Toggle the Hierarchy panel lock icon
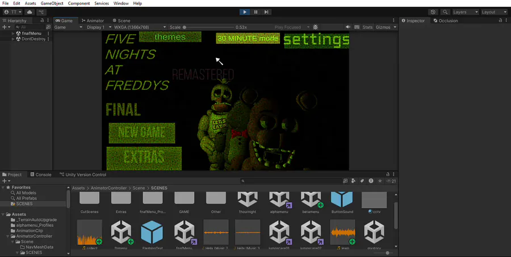The image size is (511, 257). (42, 20)
